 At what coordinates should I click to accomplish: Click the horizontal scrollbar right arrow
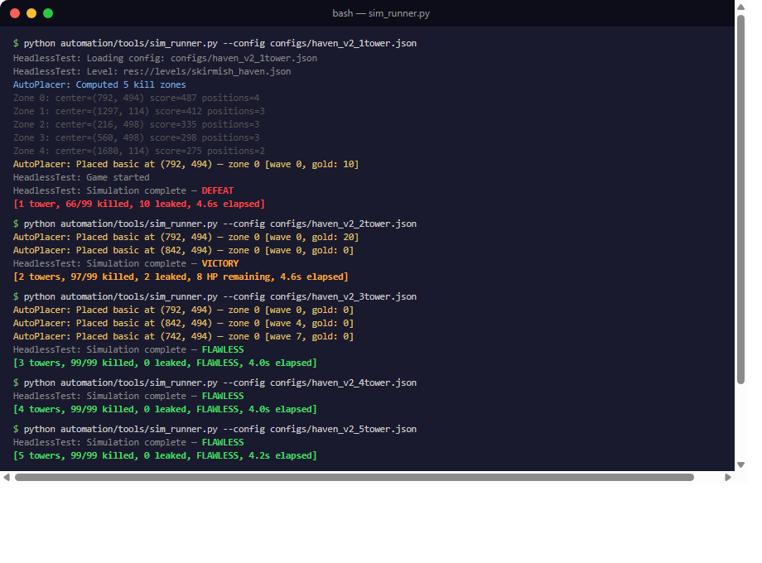(727, 478)
